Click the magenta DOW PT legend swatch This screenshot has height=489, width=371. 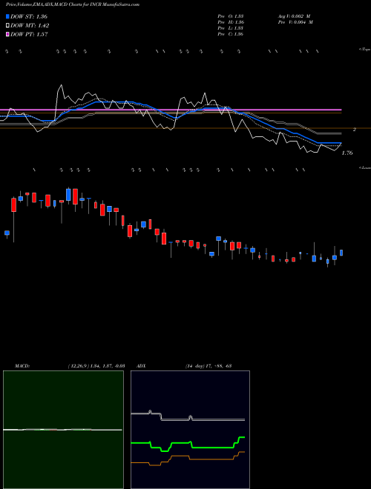pyautogui.click(x=7, y=34)
